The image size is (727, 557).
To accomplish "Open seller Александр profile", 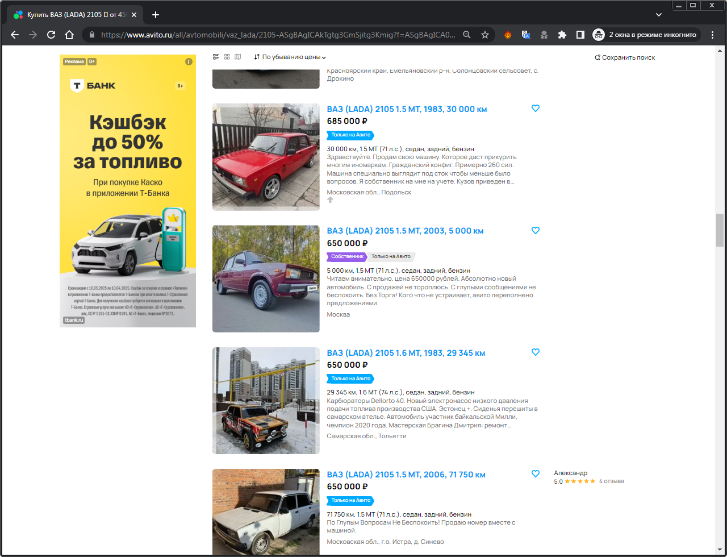I will click(x=571, y=473).
